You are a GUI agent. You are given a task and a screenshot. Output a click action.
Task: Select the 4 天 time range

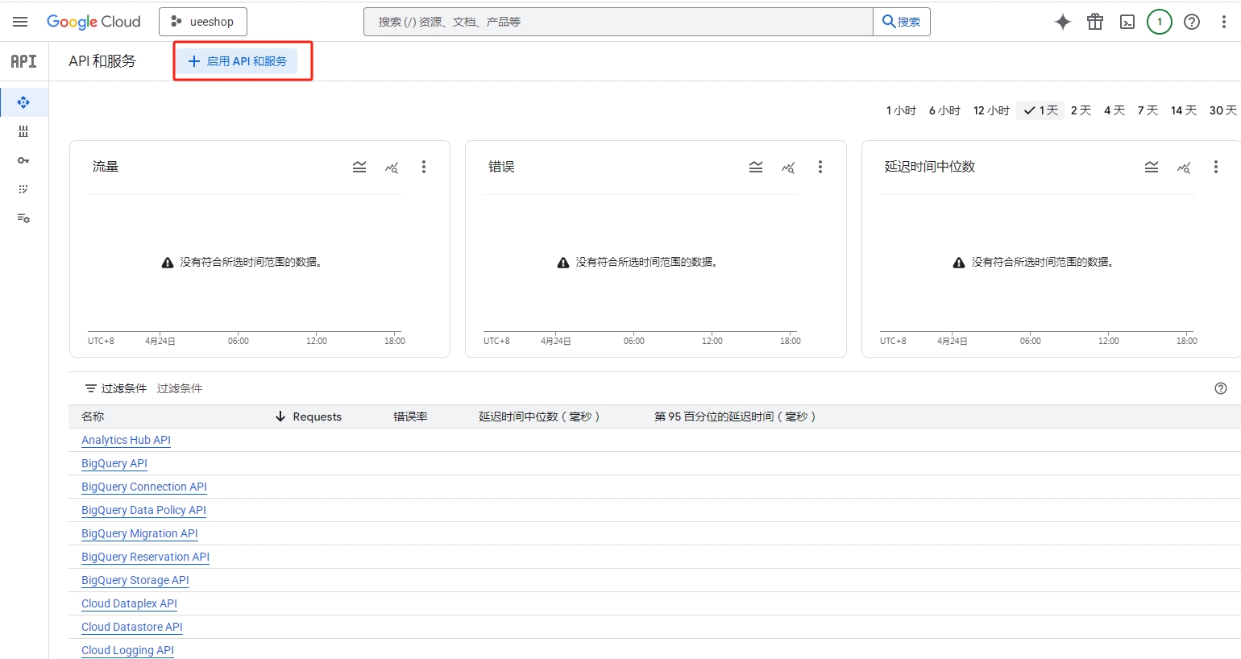(x=1114, y=110)
